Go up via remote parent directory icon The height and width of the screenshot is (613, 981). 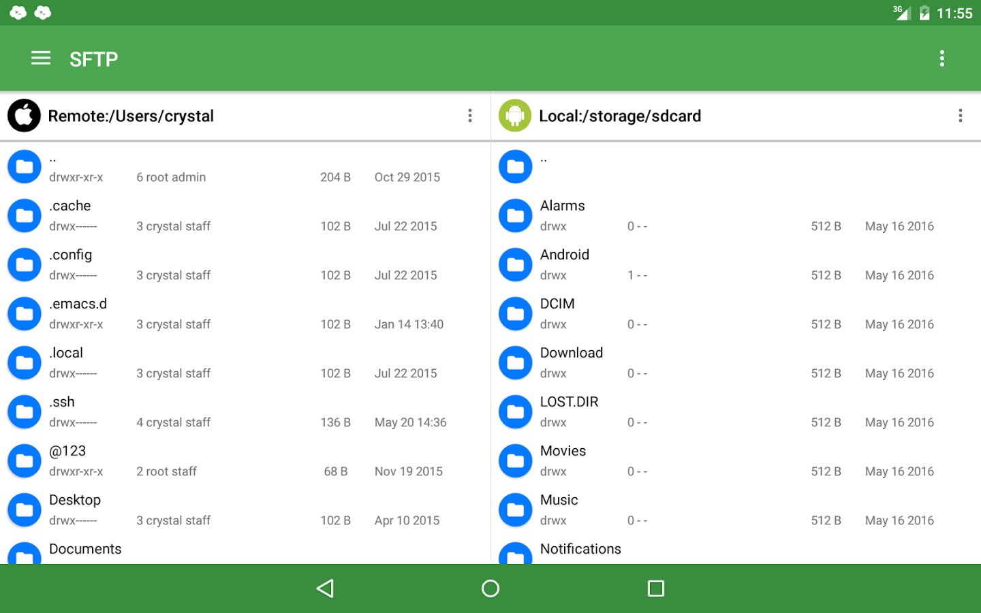(x=25, y=167)
